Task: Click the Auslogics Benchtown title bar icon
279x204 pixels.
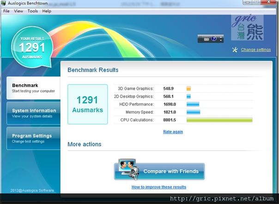Action: (x=3, y=3)
